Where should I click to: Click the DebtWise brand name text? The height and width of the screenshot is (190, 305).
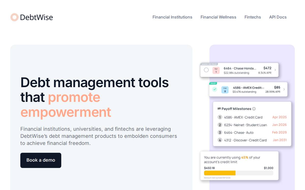tap(36, 17)
